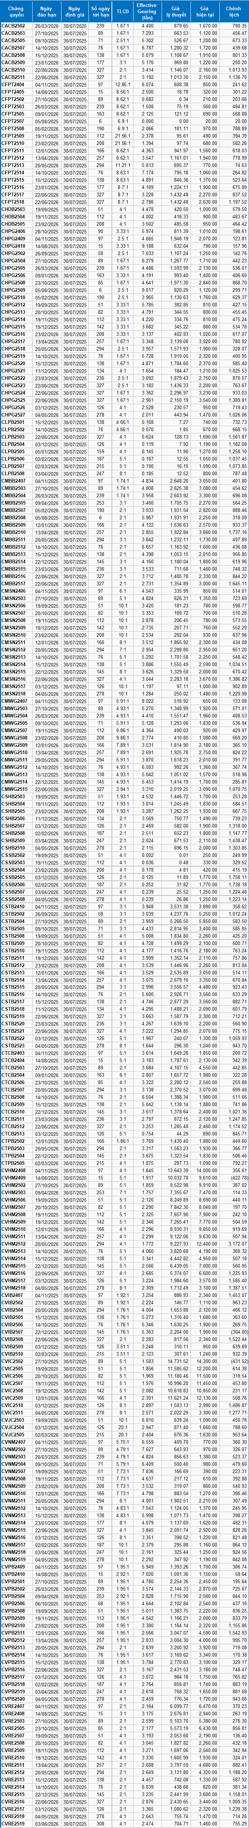
Task: Select warrant code CFPT2507
Action: [13, 121]
